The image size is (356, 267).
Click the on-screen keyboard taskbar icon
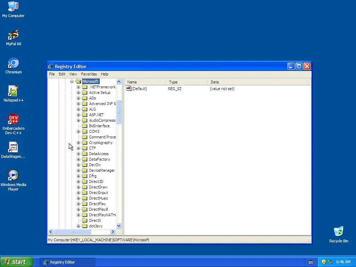tap(311, 262)
